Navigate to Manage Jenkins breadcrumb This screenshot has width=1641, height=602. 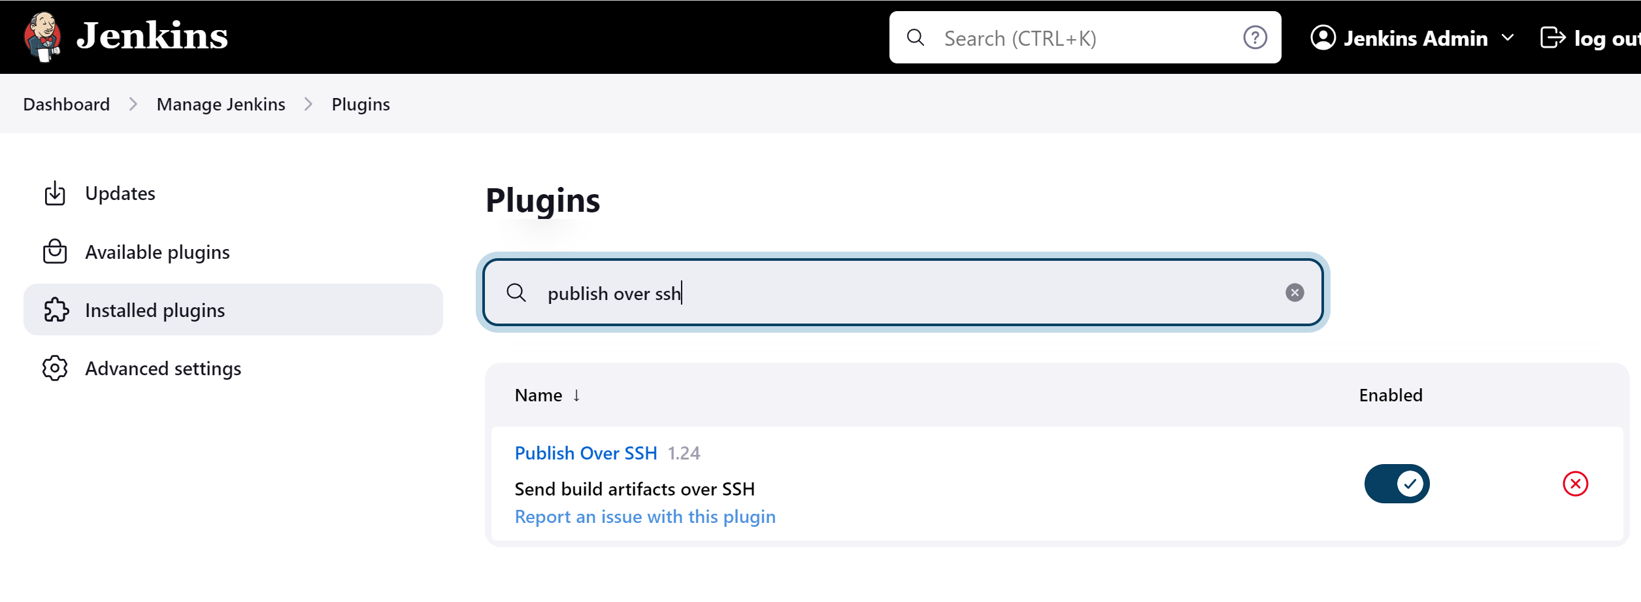(220, 103)
